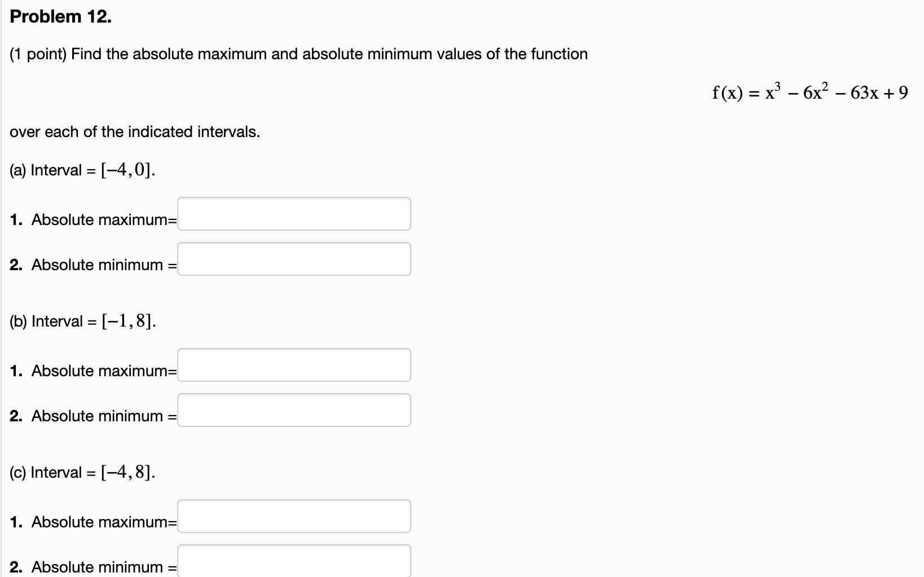Image resolution: width=924 pixels, height=577 pixels.
Task: Click the '1. Absolute maximum=' label under part (b)
Action: pyautogui.click(x=92, y=371)
